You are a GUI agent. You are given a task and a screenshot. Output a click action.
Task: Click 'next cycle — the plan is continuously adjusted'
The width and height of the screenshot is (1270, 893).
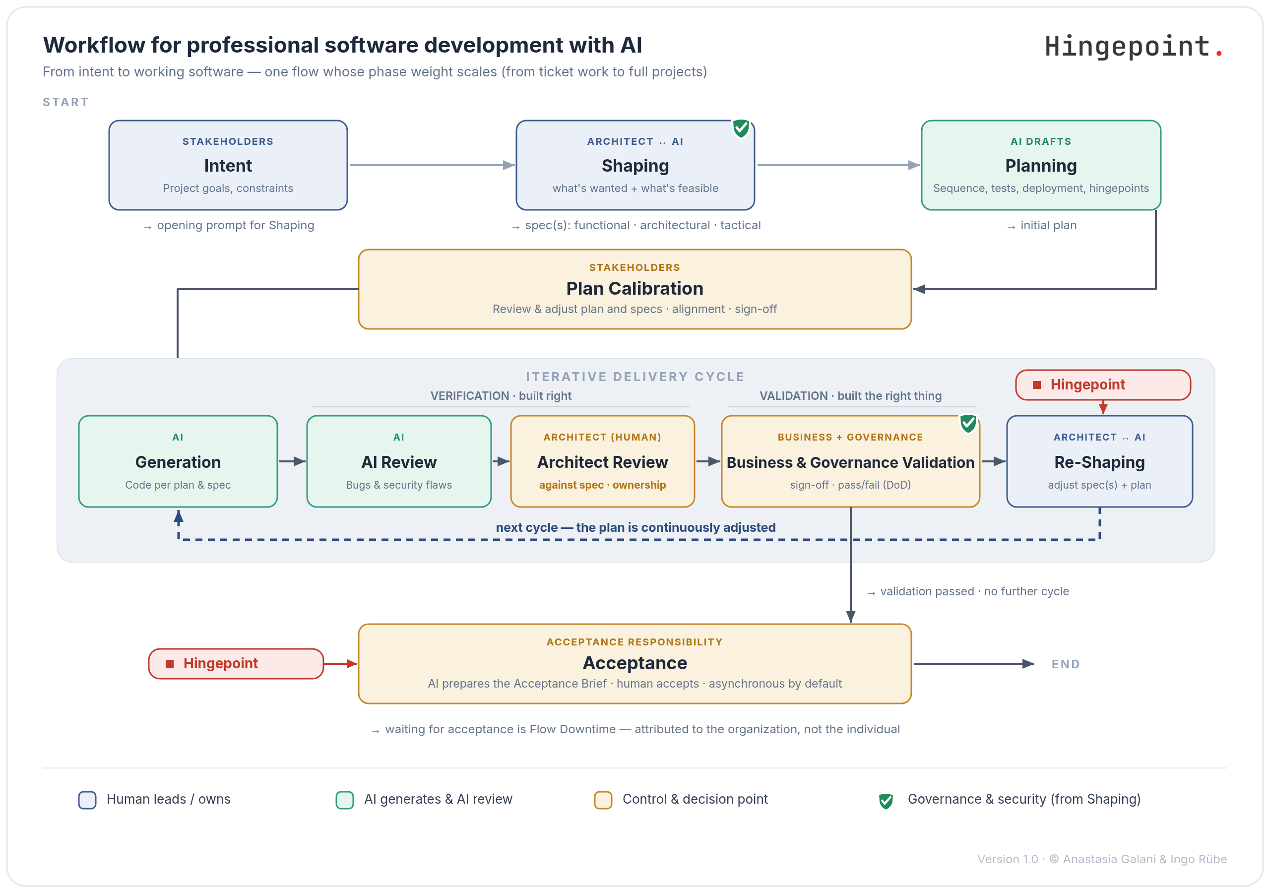point(635,528)
